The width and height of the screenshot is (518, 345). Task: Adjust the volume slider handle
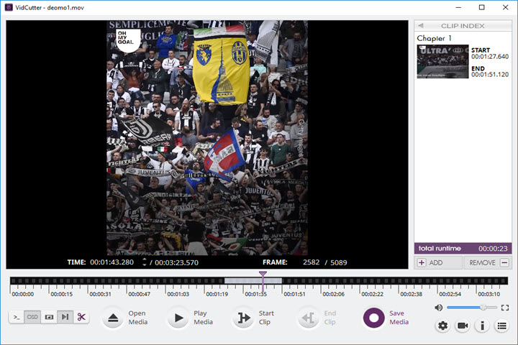click(x=483, y=308)
